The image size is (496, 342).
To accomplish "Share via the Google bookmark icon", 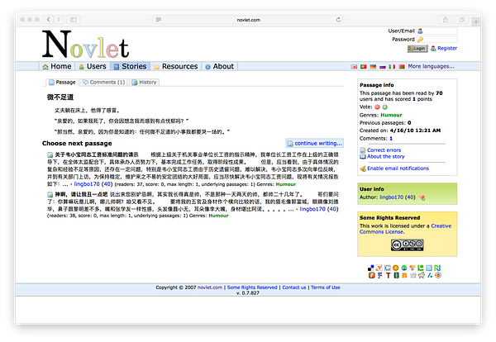I will click(388, 268).
